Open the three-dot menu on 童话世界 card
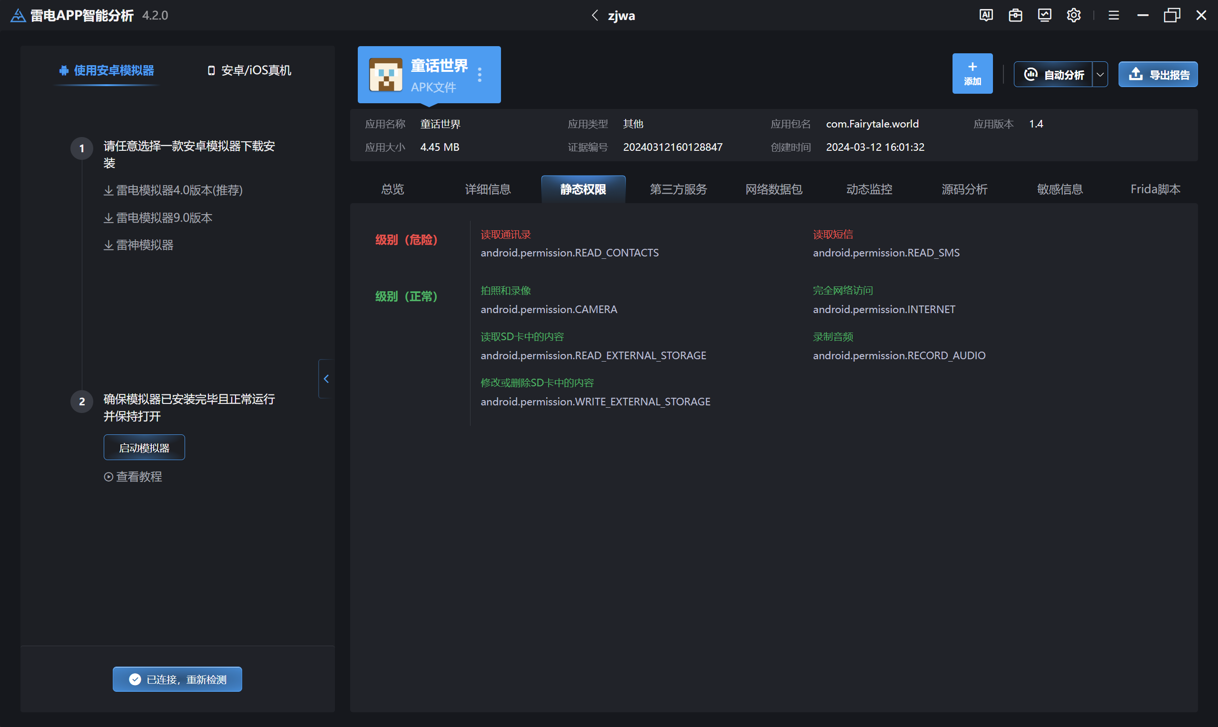 coord(480,75)
